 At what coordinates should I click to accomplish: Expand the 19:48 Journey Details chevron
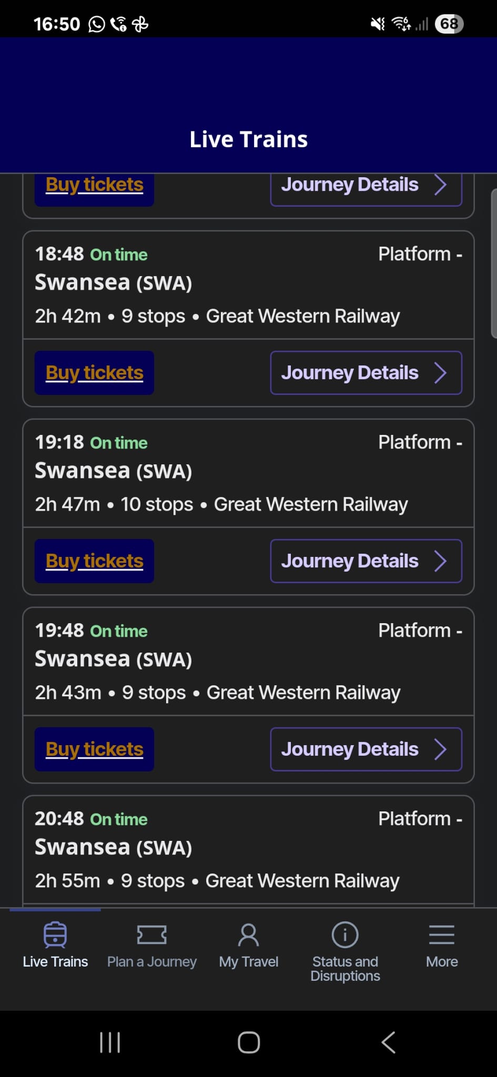[441, 749]
